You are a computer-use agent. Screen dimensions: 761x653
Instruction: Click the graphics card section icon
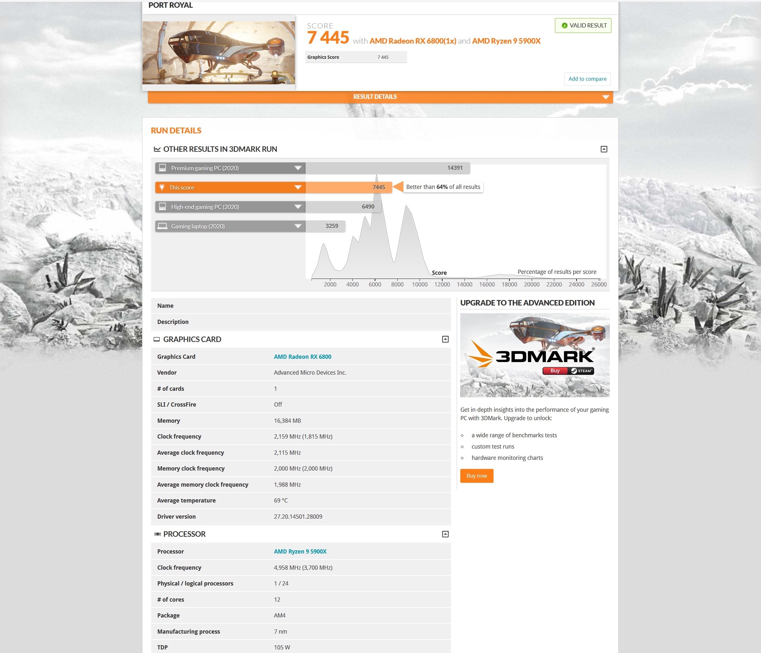tap(156, 339)
